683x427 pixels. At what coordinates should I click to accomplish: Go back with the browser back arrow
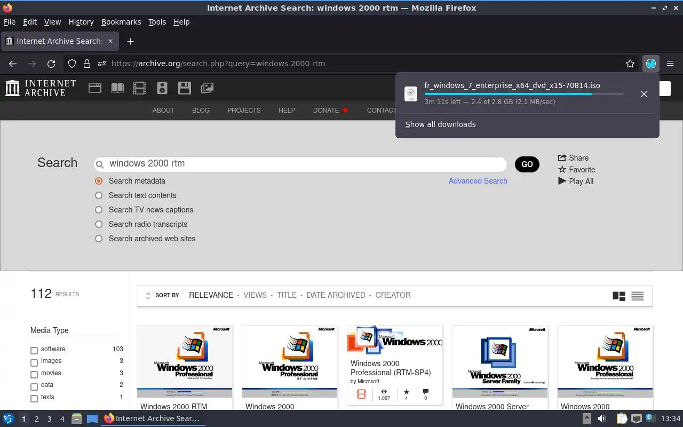(x=13, y=64)
